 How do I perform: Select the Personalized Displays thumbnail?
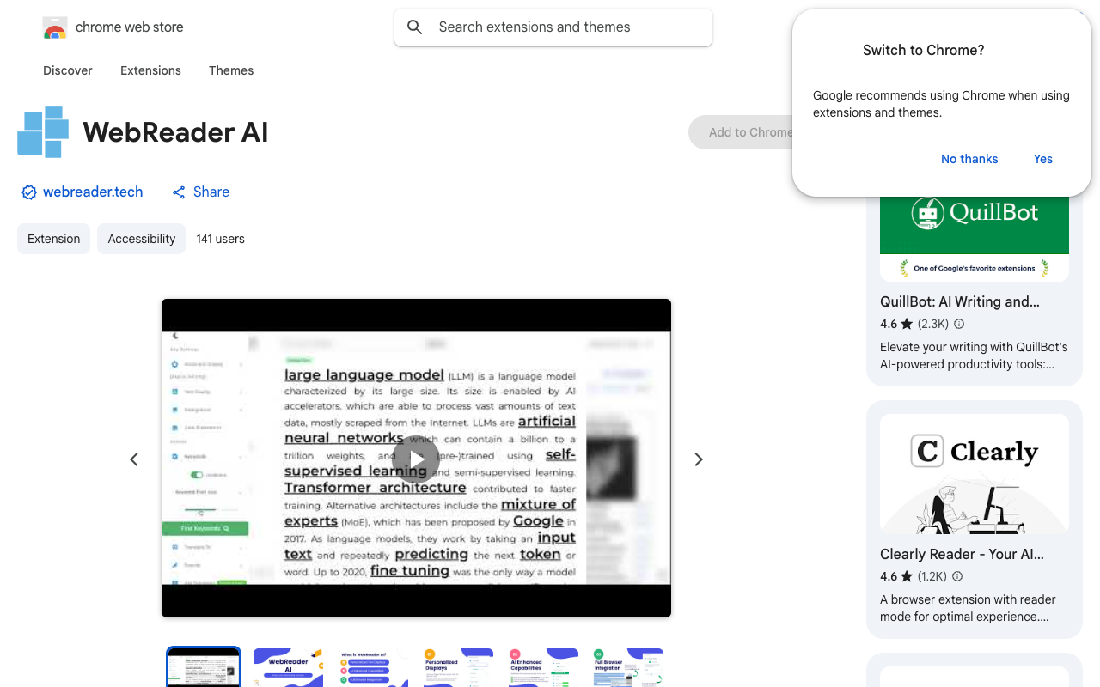(458, 668)
